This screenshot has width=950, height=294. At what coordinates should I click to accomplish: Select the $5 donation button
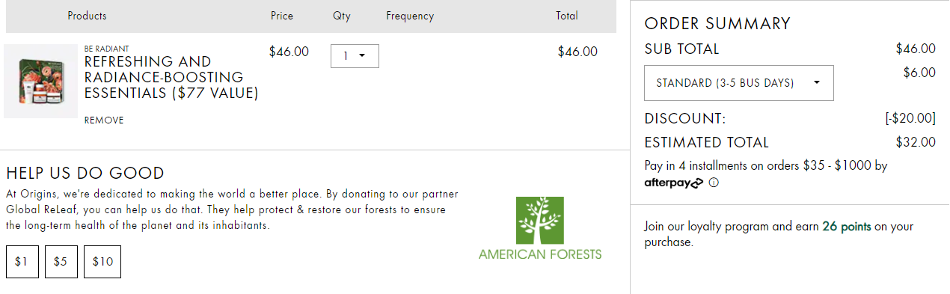pos(61,262)
